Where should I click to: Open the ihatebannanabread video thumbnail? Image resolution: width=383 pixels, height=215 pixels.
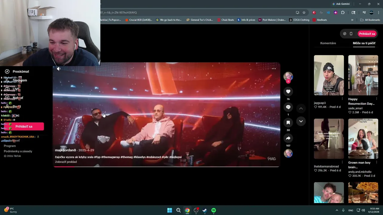329,139
